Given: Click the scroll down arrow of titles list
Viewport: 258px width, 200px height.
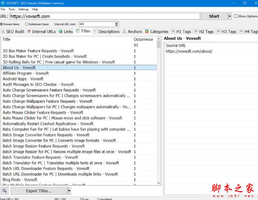Looking at the screenshot, I should pyautogui.click(x=158, y=183).
